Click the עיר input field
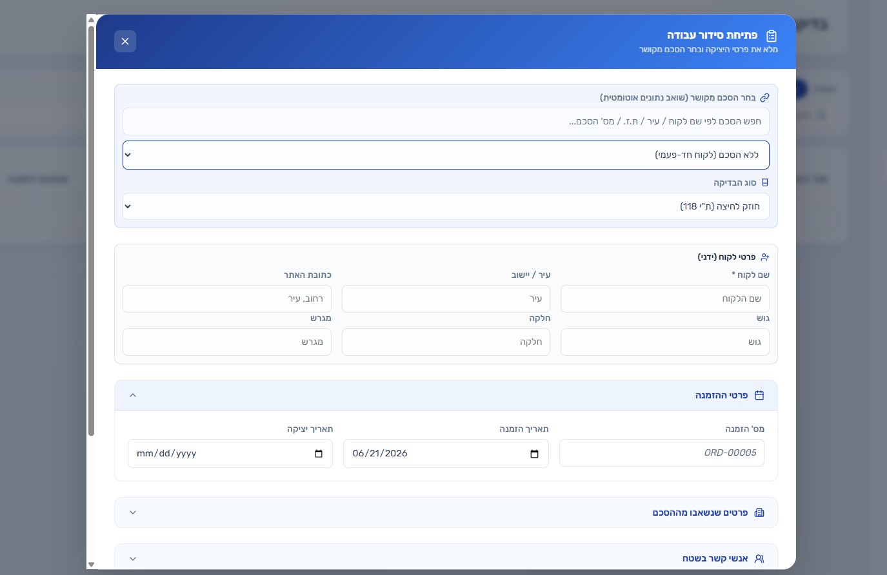 coord(446,299)
